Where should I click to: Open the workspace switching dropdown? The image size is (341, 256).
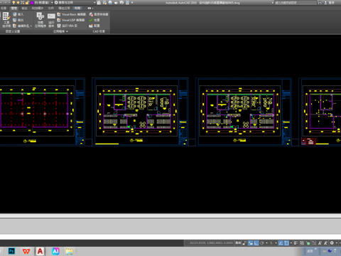point(94,3)
